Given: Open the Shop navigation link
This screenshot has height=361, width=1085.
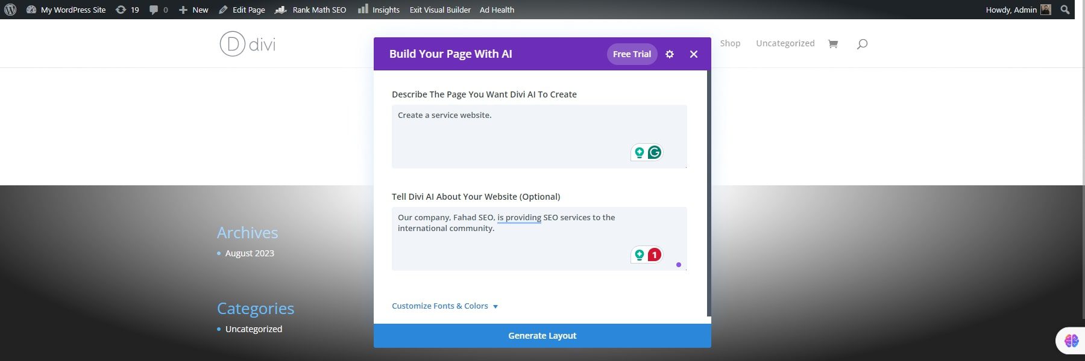Looking at the screenshot, I should (x=730, y=43).
